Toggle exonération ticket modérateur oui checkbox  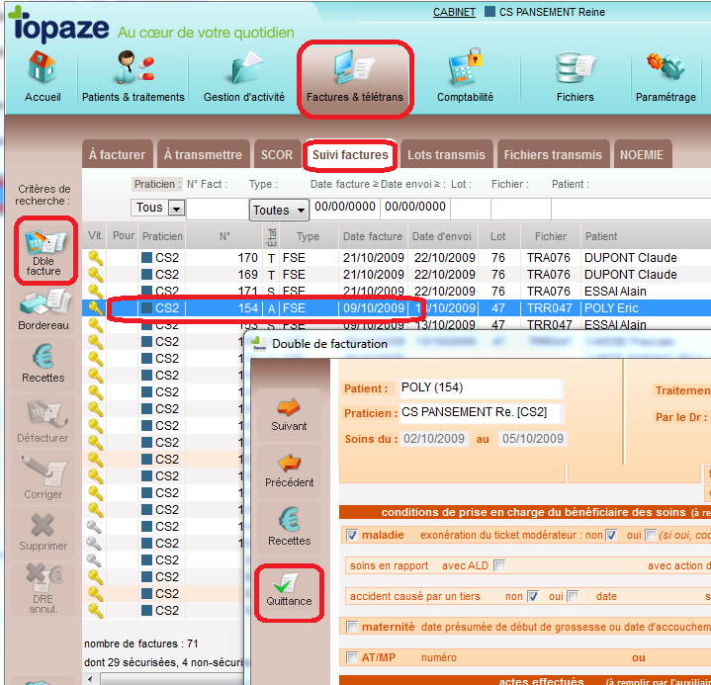(651, 536)
